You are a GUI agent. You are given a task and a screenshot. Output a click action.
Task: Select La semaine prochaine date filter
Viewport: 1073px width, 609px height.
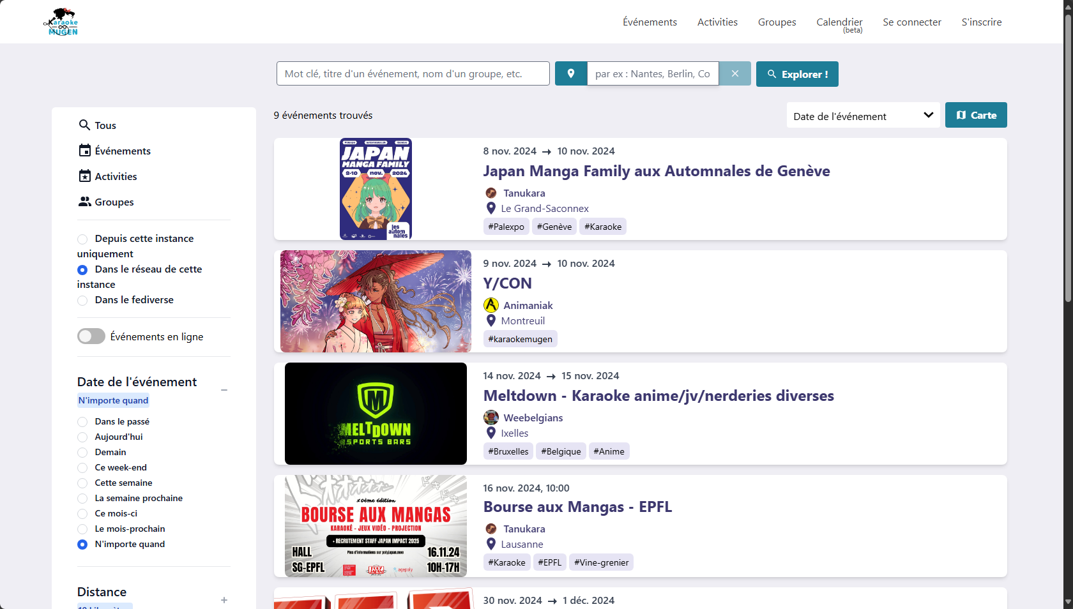point(82,499)
